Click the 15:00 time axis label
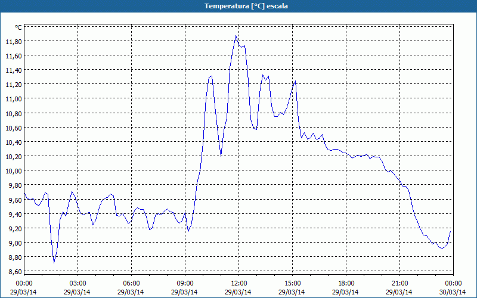Screen dimensions: 477x298 pyautogui.click(x=292, y=284)
